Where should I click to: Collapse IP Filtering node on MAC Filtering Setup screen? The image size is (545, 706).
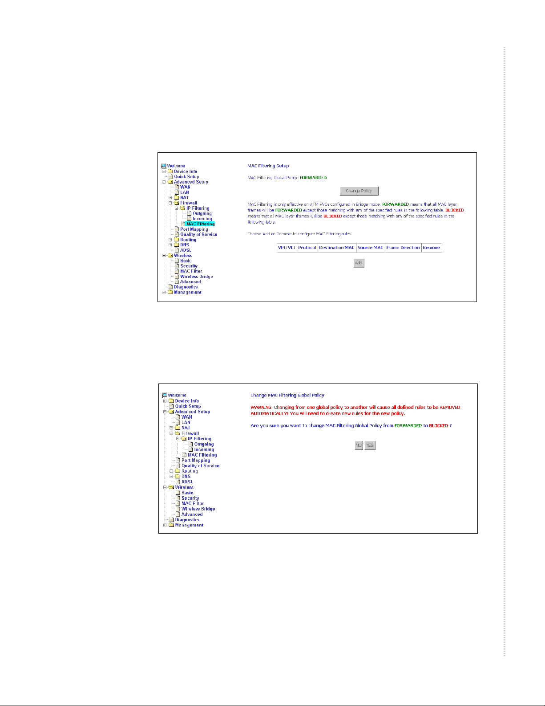coord(177,208)
